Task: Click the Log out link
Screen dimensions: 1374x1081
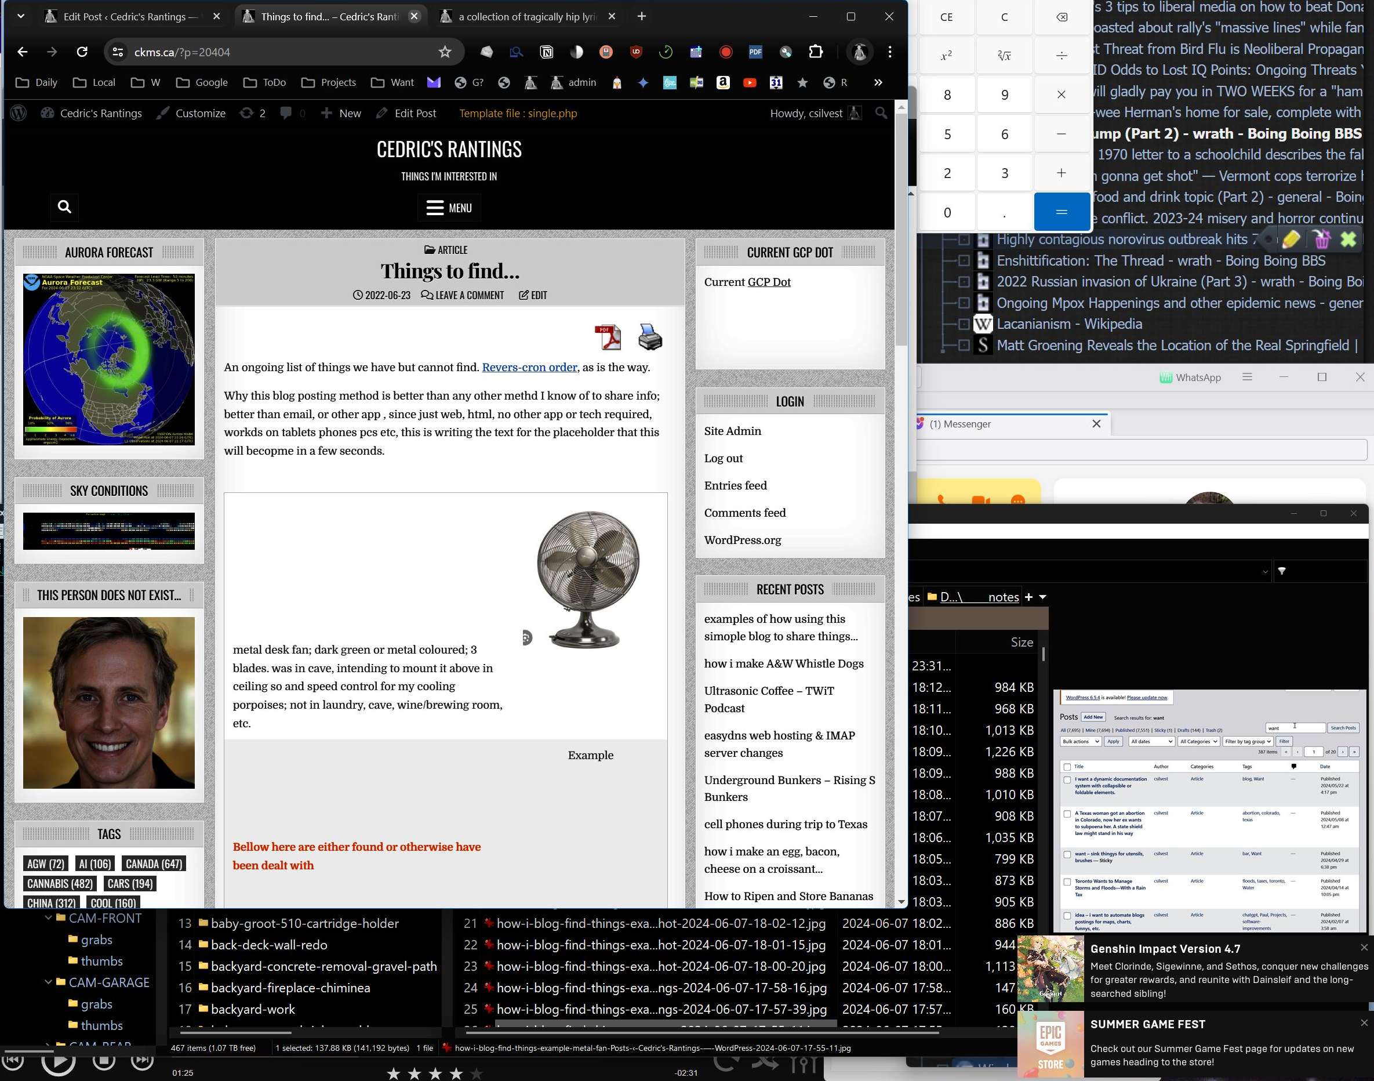Action: pyautogui.click(x=723, y=458)
